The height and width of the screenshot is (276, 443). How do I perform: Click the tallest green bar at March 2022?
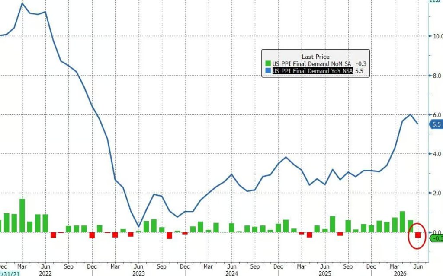[x=22, y=216]
